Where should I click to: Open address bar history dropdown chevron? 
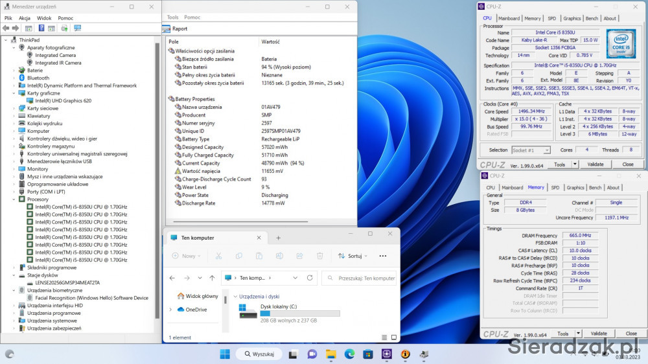[295, 278]
